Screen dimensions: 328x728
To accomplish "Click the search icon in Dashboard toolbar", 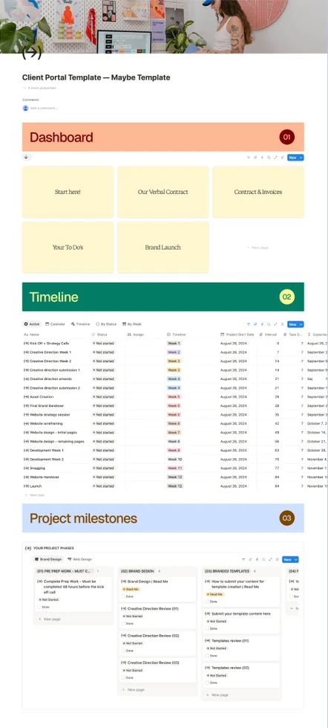I will [269, 158].
